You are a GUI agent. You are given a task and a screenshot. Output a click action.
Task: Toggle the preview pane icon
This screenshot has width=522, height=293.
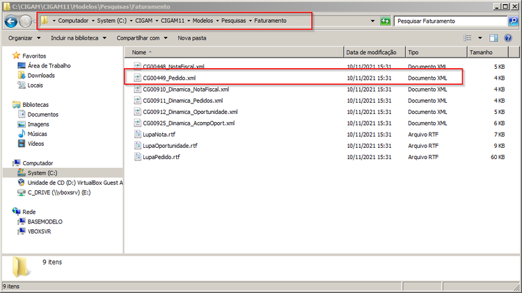tap(493, 38)
